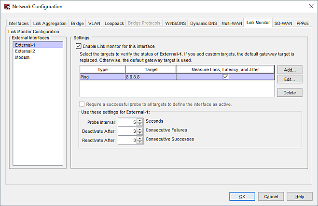
Task: Go to the Interfaces tab
Action: pyautogui.click(x=19, y=23)
